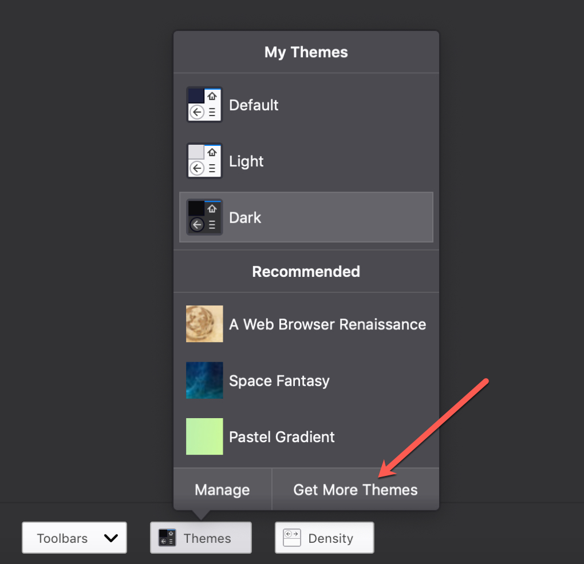Image resolution: width=584 pixels, height=564 pixels.
Task: Click the Default theme preview icon
Action: (x=204, y=105)
